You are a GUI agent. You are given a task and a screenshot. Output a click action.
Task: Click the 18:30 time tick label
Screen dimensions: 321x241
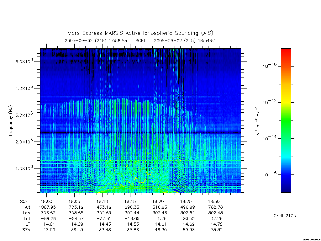[x=214, y=201]
